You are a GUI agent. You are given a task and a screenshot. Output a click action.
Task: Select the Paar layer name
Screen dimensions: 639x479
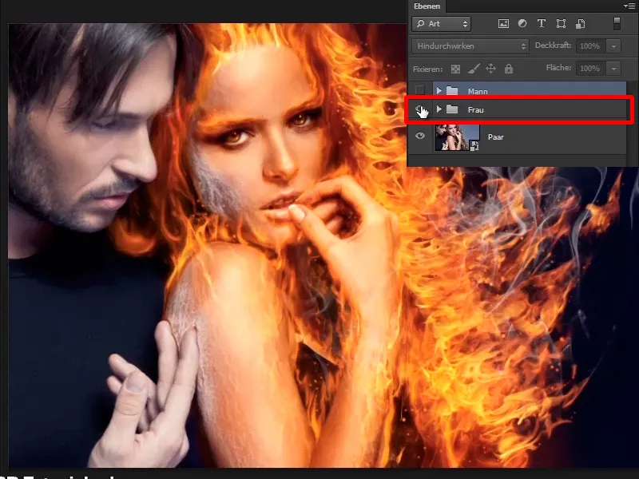pos(495,137)
